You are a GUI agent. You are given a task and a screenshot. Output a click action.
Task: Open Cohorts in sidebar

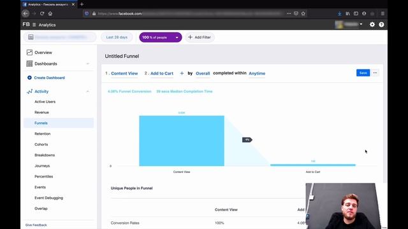41,144
